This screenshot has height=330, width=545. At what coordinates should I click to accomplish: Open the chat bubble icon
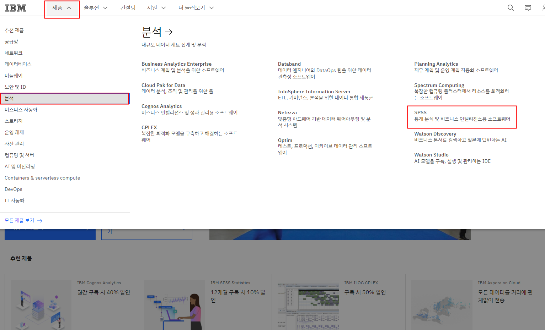pyautogui.click(x=528, y=8)
